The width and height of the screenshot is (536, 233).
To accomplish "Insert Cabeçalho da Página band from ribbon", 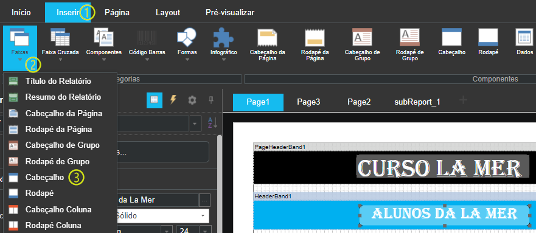I will click(267, 44).
